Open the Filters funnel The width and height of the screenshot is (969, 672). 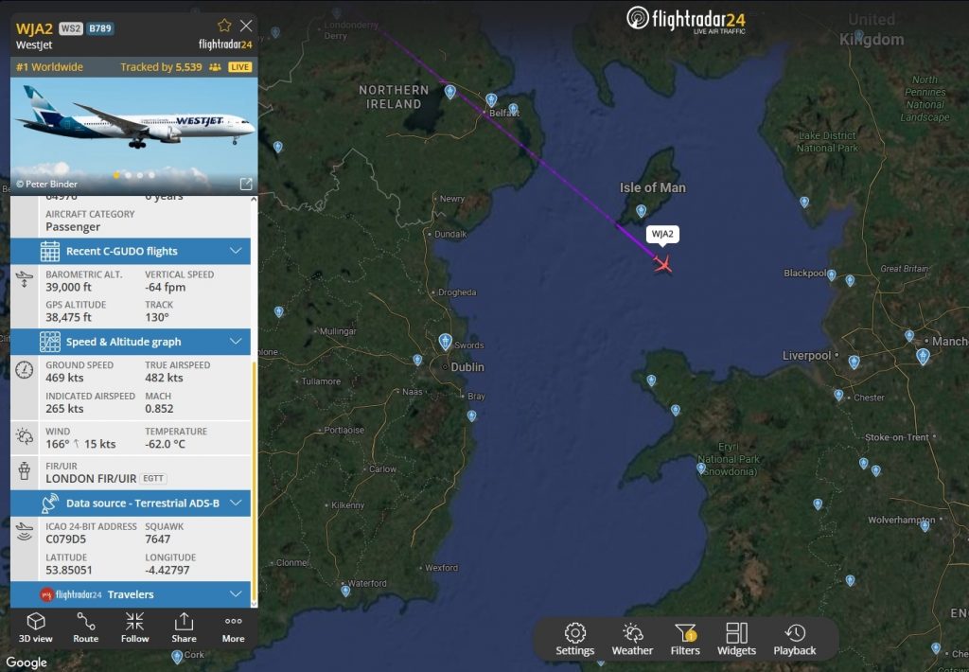click(x=685, y=639)
